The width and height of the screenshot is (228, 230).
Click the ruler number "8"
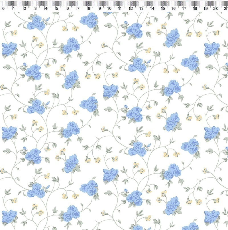tap(89, 8)
